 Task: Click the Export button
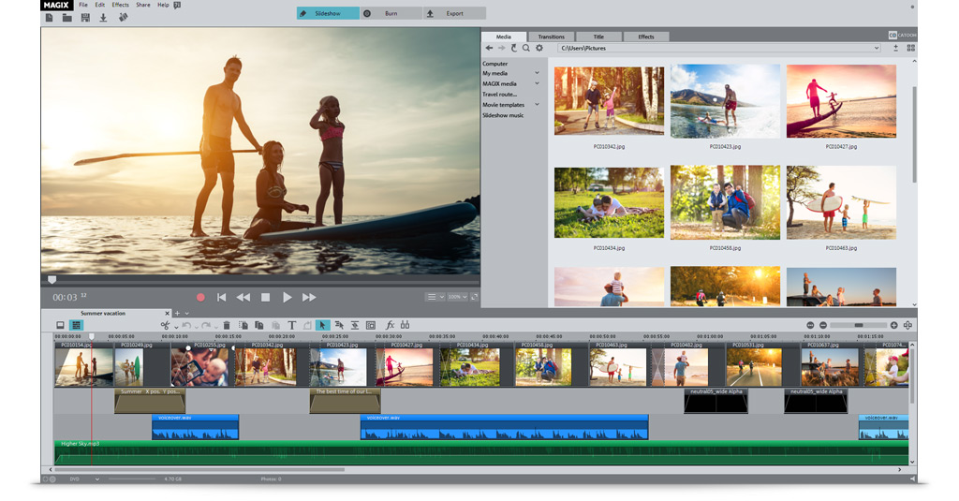pyautogui.click(x=454, y=13)
